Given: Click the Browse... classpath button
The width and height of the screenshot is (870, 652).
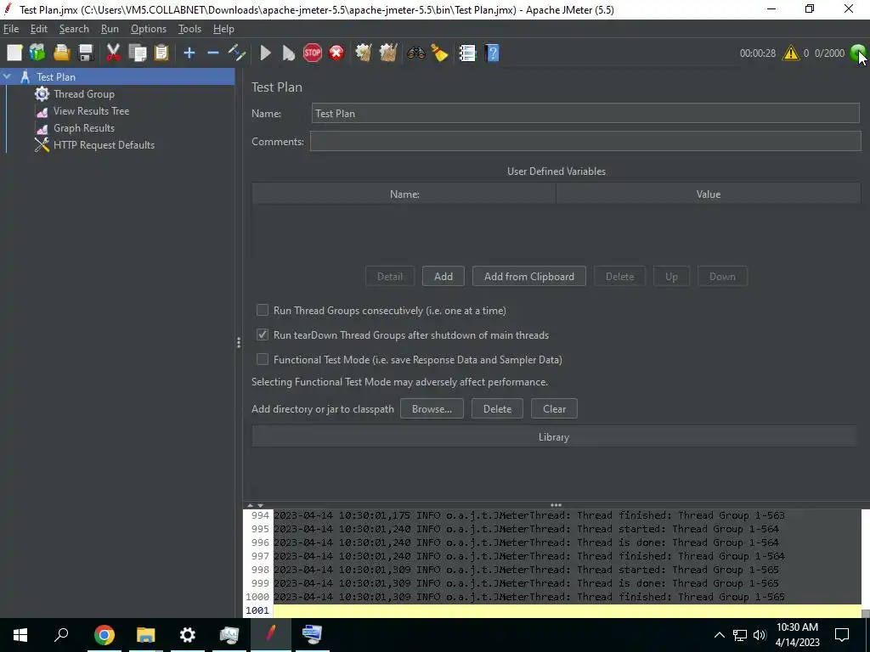Looking at the screenshot, I should pyautogui.click(x=432, y=409).
